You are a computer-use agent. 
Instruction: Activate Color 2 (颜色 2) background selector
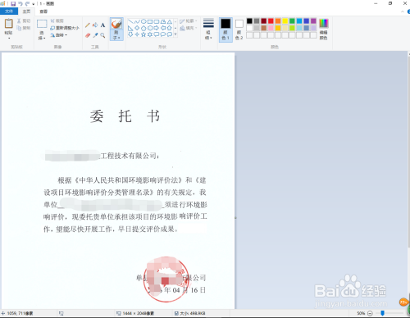[239, 30]
